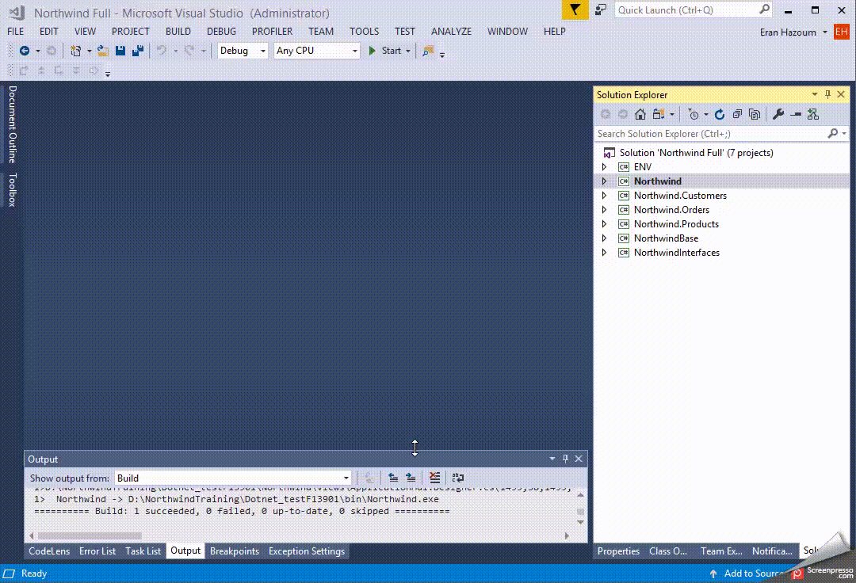Click the Output scroll right arrow
The image size is (856, 583).
(567, 536)
